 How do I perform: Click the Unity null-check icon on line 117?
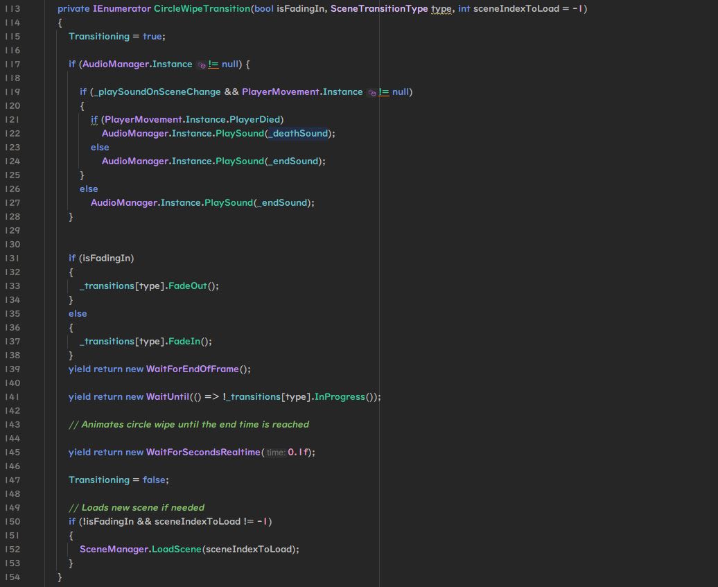[x=201, y=64]
